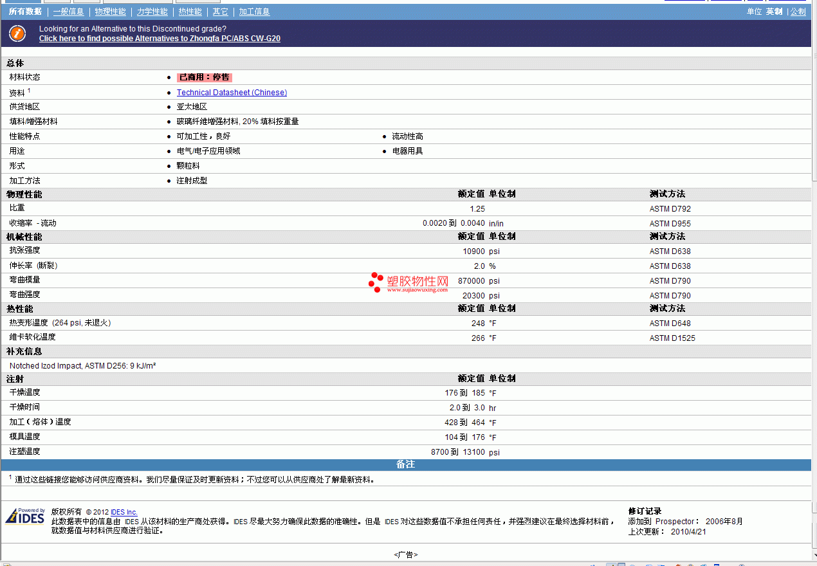
Task: Open the alternatives link for Zhongfa PC/ABS CW-G20
Action: tap(160, 39)
